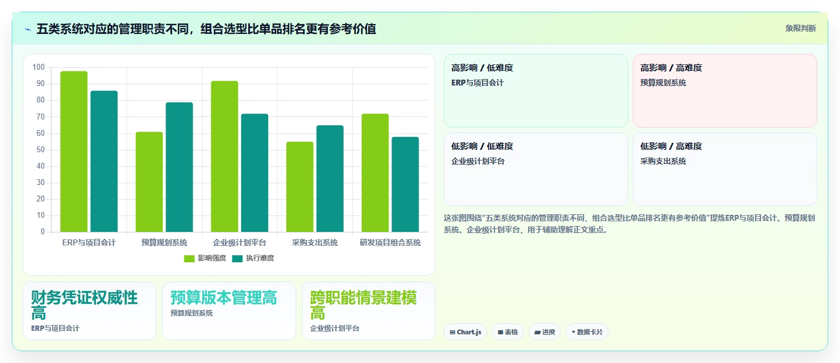
Task: Open the 高影响 / 高难度 quadrant card
Action: coord(725,91)
